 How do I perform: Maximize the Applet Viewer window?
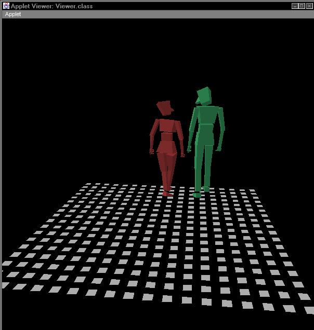(302, 6)
